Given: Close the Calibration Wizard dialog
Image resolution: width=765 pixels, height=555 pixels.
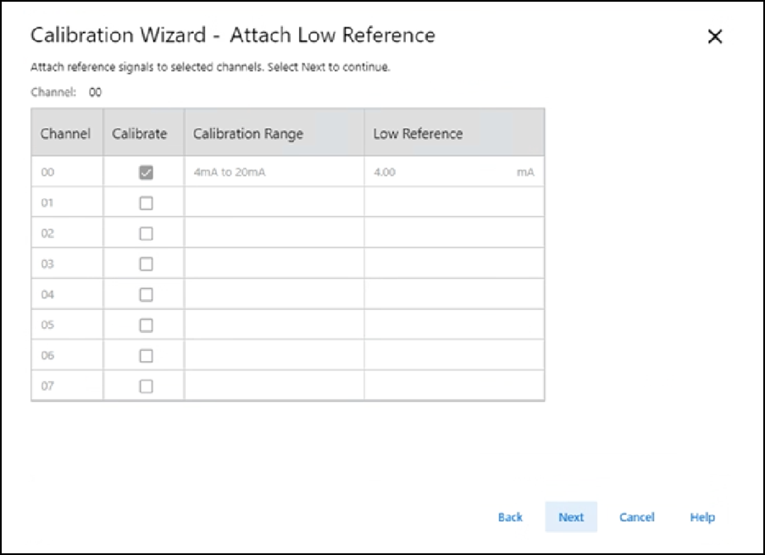Looking at the screenshot, I should tap(715, 37).
